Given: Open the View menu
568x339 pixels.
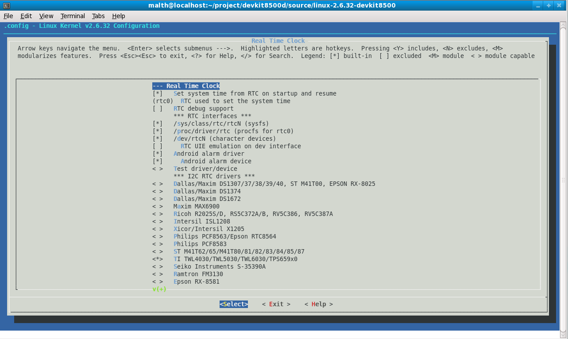Looking at the screenshot, I should tap(46, 16).
